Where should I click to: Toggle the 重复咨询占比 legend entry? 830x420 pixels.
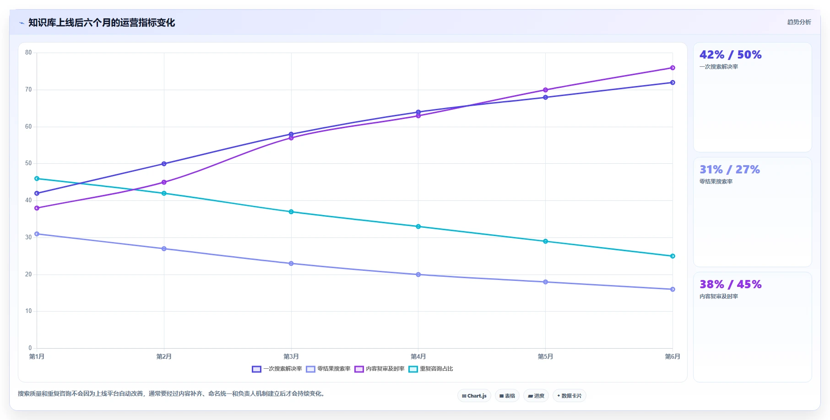point(431,369)
